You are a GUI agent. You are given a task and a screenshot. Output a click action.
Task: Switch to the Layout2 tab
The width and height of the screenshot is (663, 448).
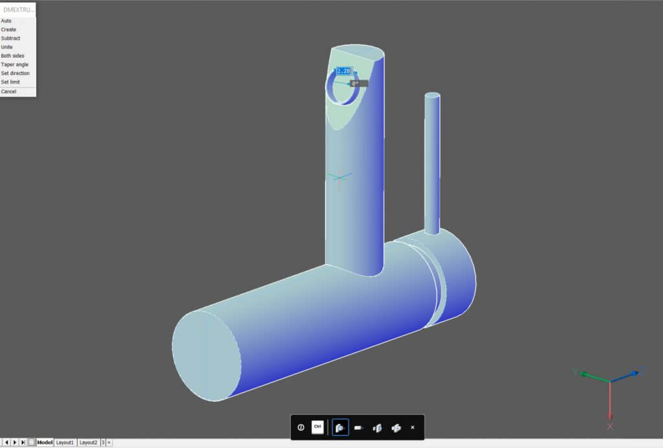pos(88,442)
